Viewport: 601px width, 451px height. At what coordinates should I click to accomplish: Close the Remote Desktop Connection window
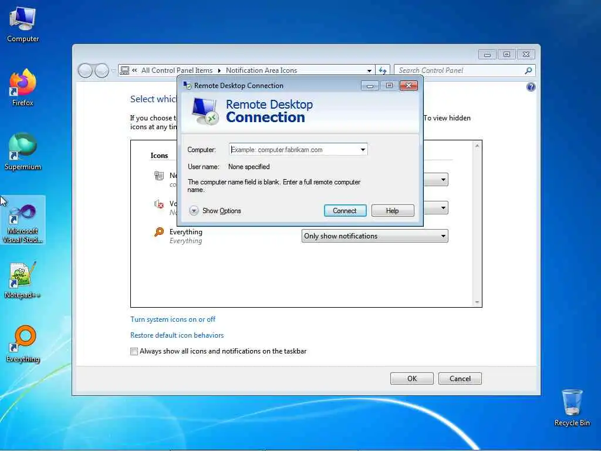(x=408, y=86)
